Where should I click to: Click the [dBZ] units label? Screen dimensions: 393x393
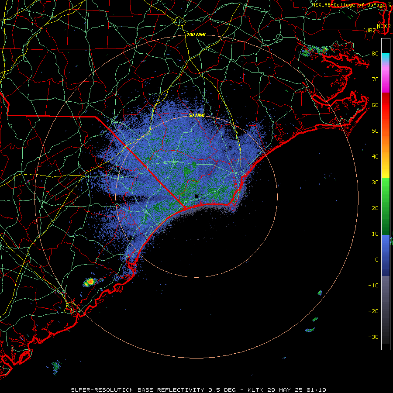click(x=371, y=31)
